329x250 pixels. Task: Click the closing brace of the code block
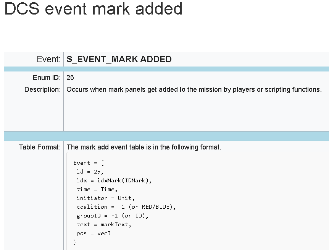(75, 242)
